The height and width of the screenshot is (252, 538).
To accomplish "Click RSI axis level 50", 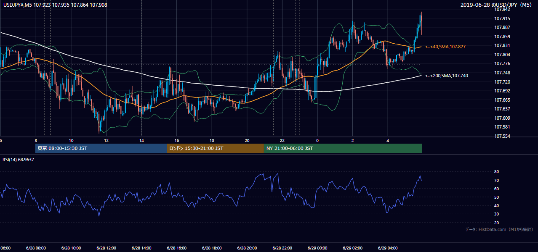I will pyautogui.click(x=496, y=197).
